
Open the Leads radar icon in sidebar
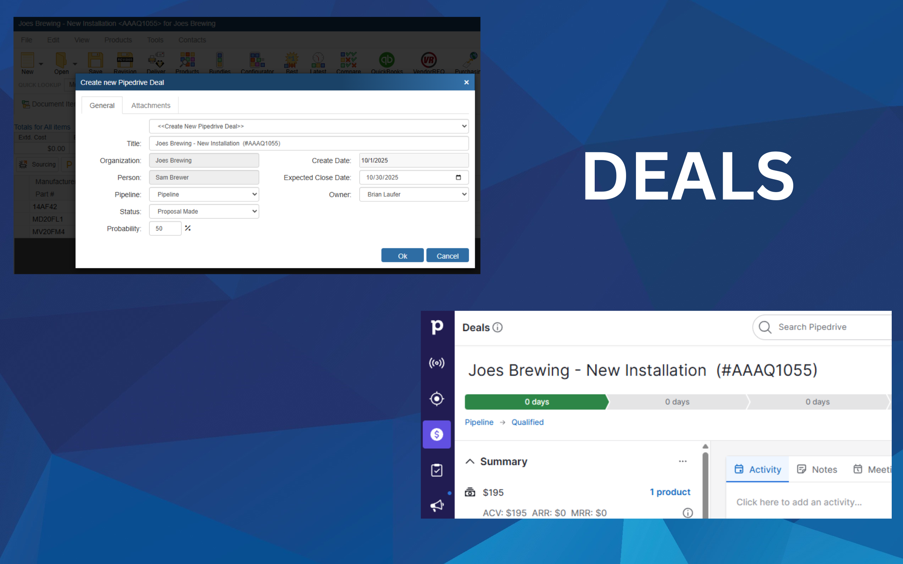437,363
